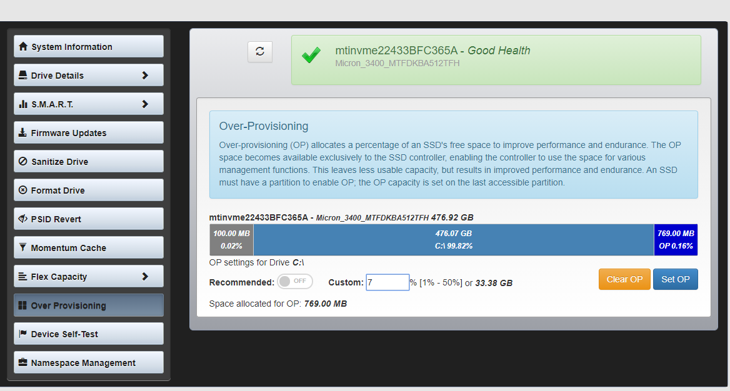Click the funnel icon on Momentum Cache
The image size is (730, 391).
pyautogui.click(x=22, y=247)
